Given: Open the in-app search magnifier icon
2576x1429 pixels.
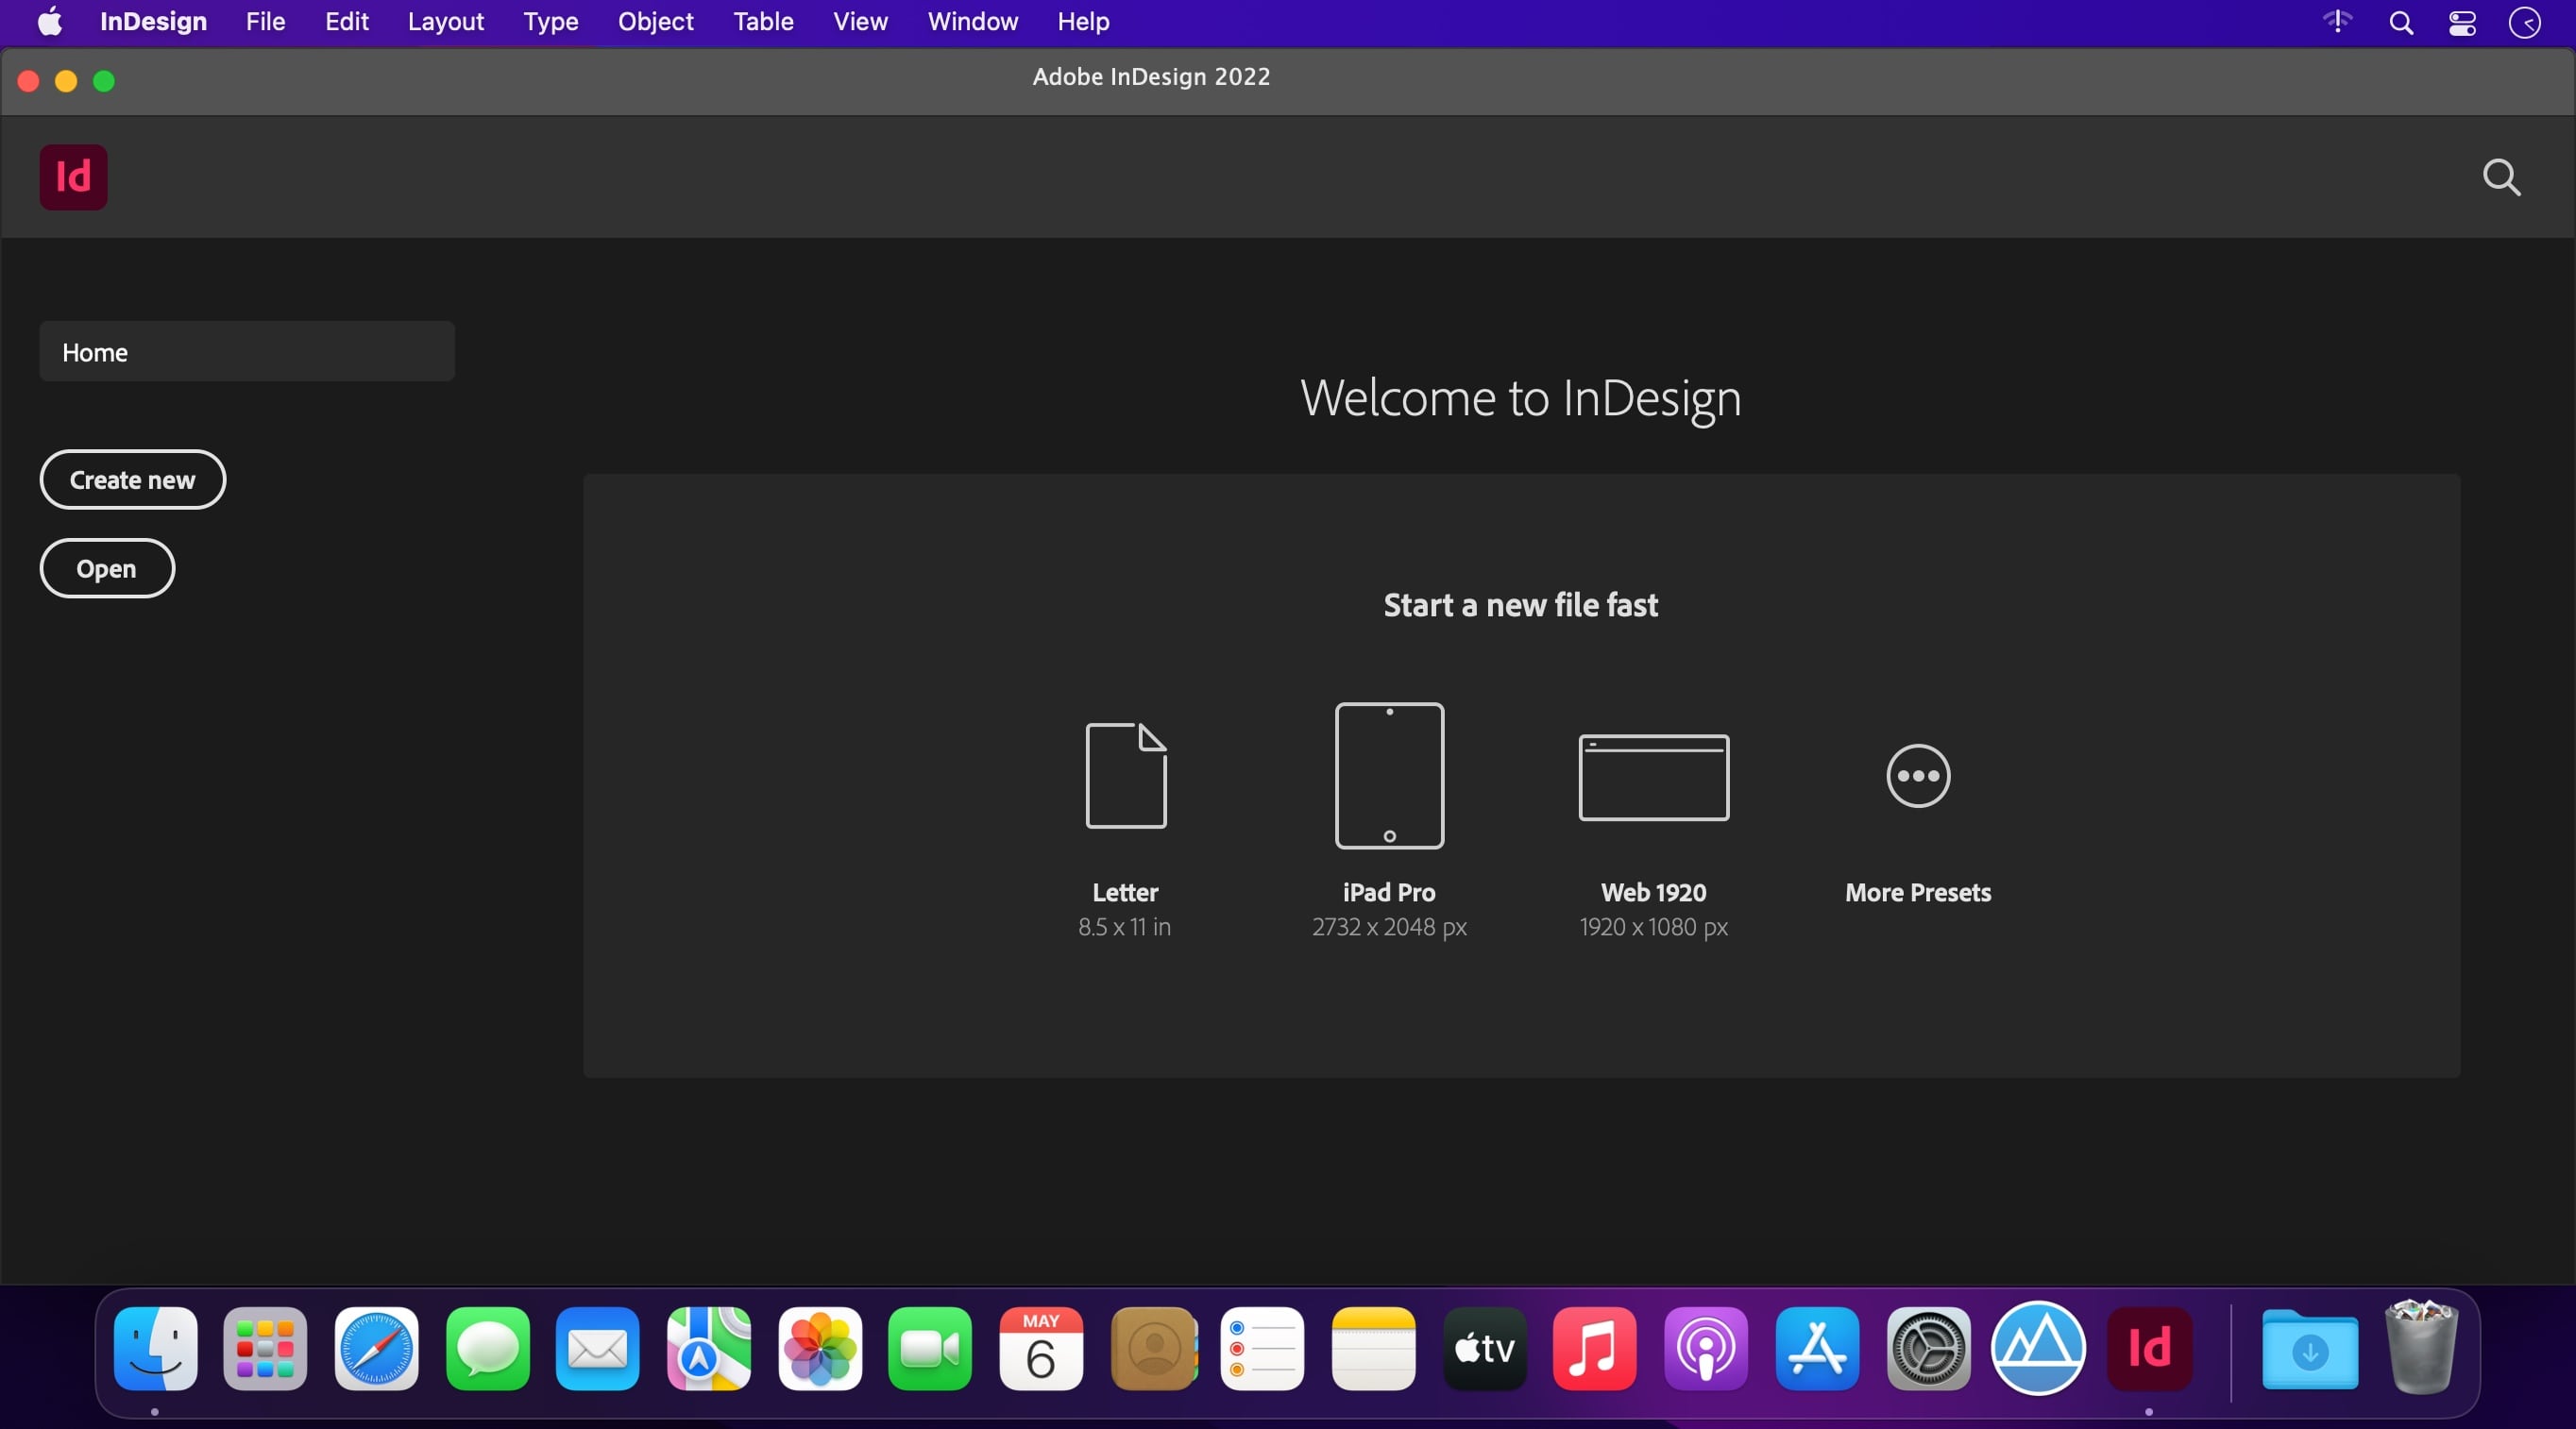Looking at the screenshot, I should pos(2501,177).
